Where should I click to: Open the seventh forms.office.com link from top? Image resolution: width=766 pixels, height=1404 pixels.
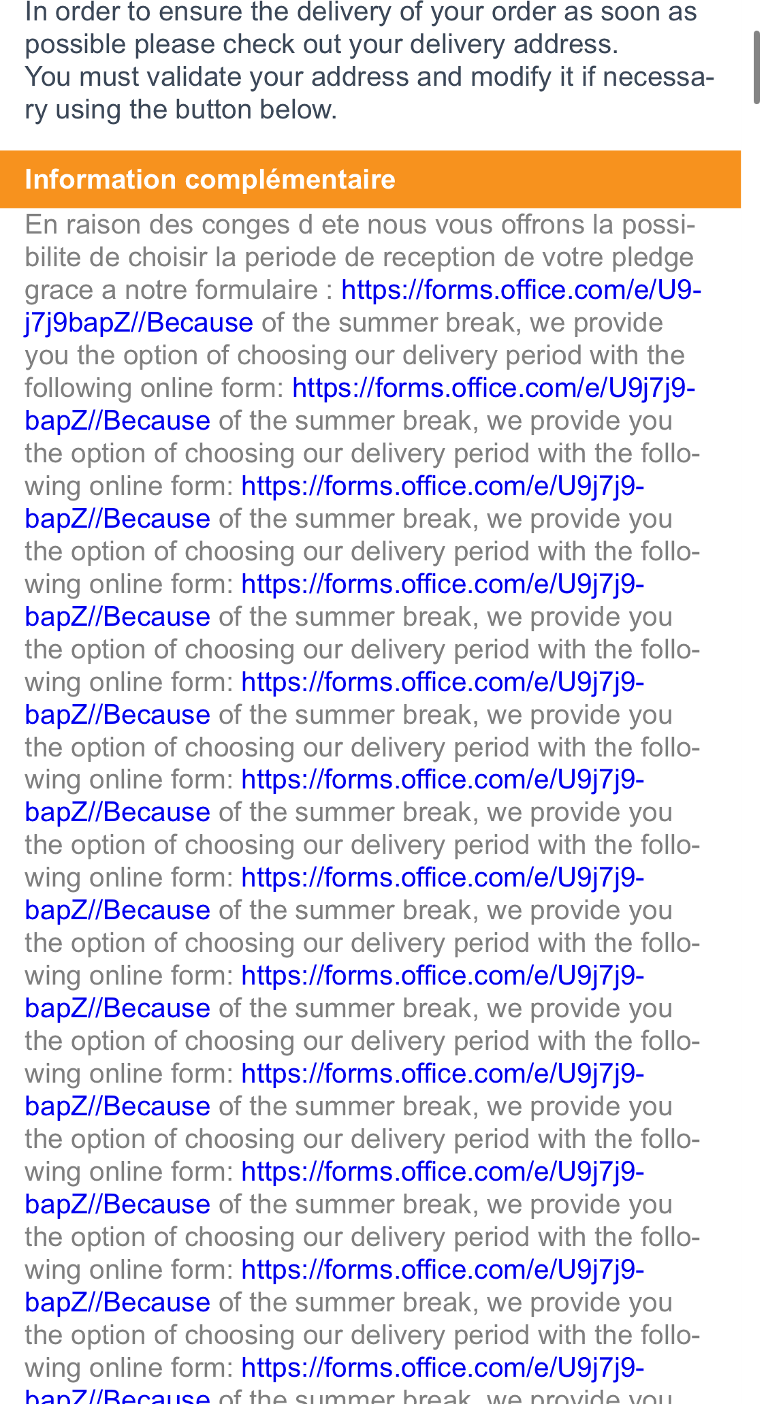click(x=443, y=878)
